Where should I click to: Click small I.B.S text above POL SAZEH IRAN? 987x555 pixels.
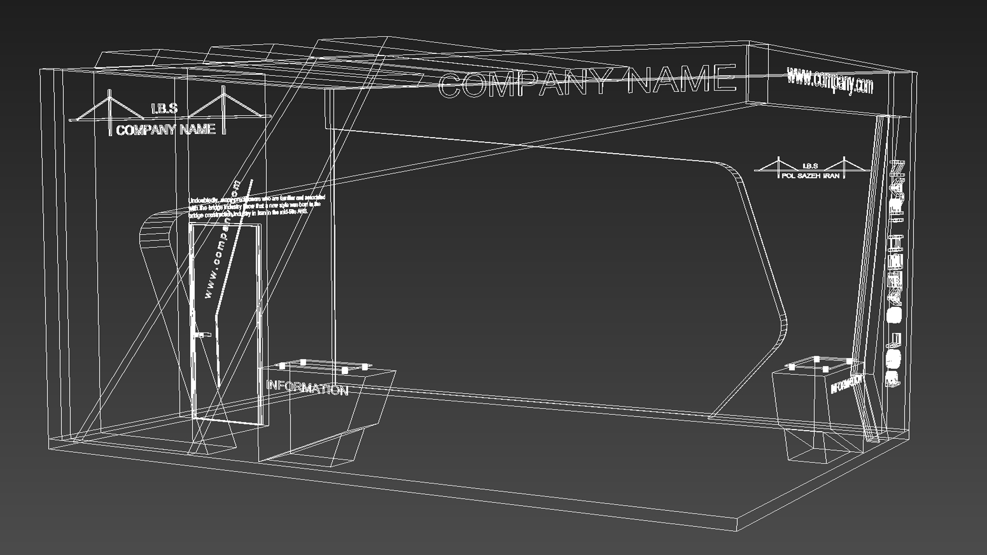click(x=810, y=166)
